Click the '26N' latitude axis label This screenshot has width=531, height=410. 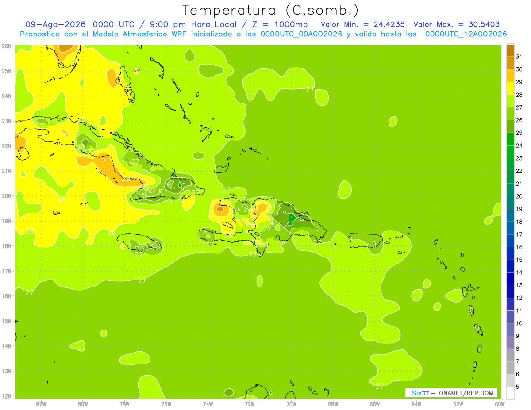click(7, 46)
